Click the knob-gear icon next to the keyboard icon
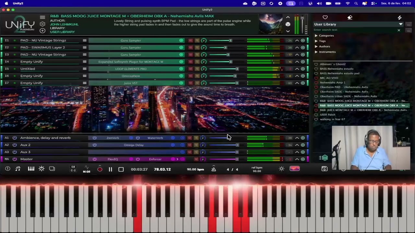 41,169
